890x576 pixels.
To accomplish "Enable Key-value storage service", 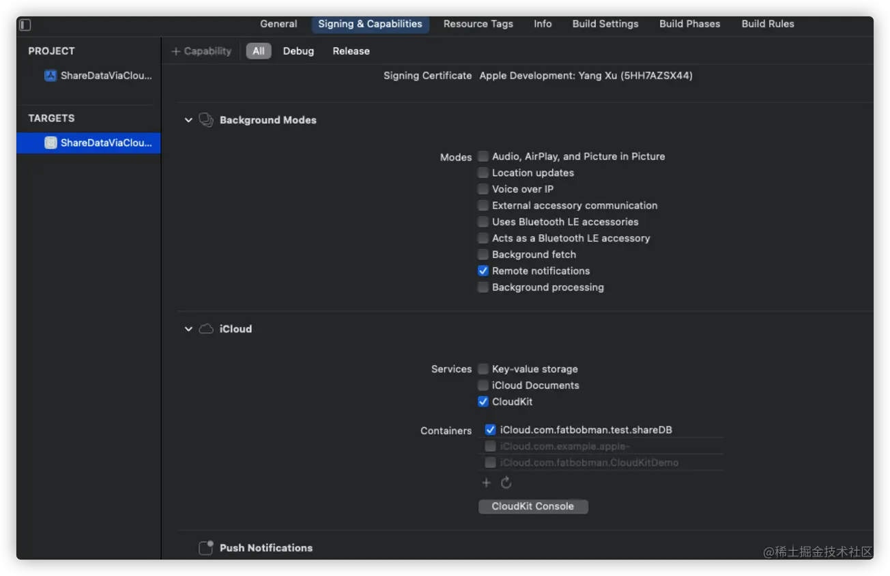I will (x=483, y=369).
